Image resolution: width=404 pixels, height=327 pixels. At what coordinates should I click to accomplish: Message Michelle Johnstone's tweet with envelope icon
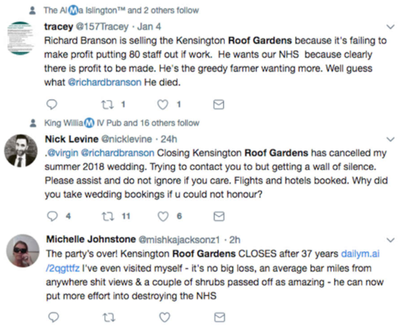(220, 317)
